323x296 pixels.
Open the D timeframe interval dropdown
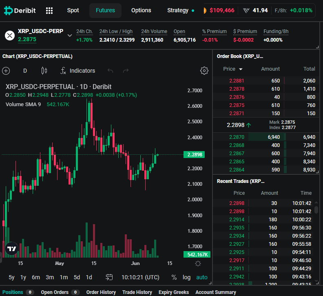point(25,71)
